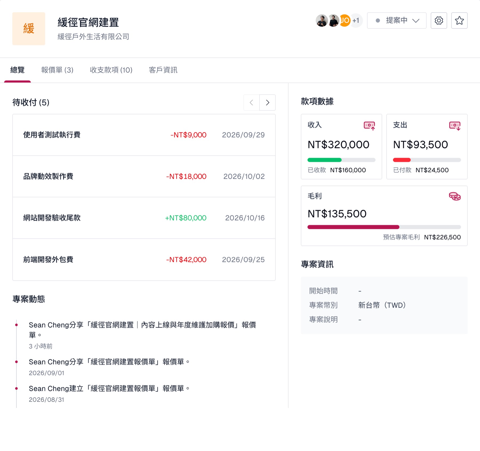Image resolution: width=480 pixels, height=451 pixels.
Task: Click 預估專案毛利 NT$226,500 value
Action: pos(442,237)
